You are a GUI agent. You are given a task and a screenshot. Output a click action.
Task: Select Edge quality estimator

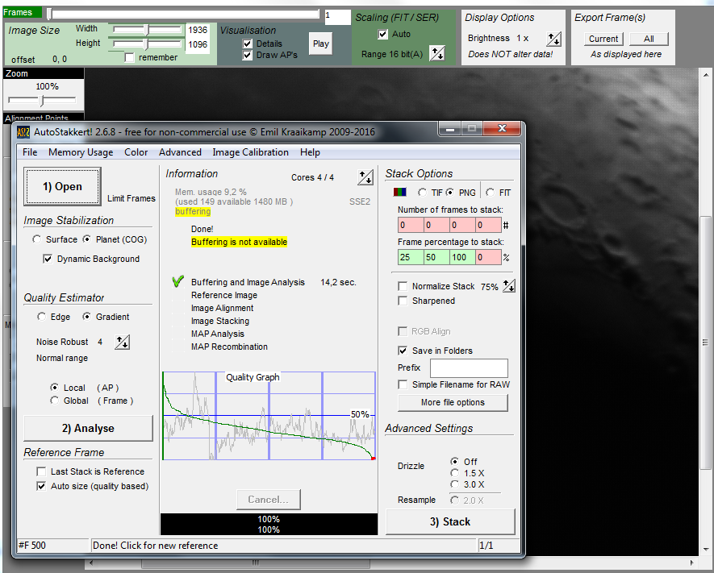41,317
